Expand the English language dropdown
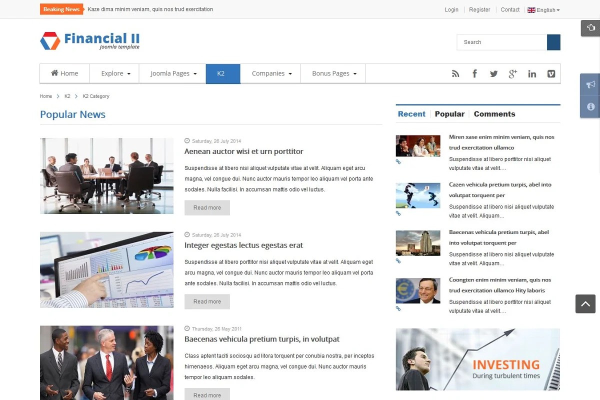 click(543, 10)
